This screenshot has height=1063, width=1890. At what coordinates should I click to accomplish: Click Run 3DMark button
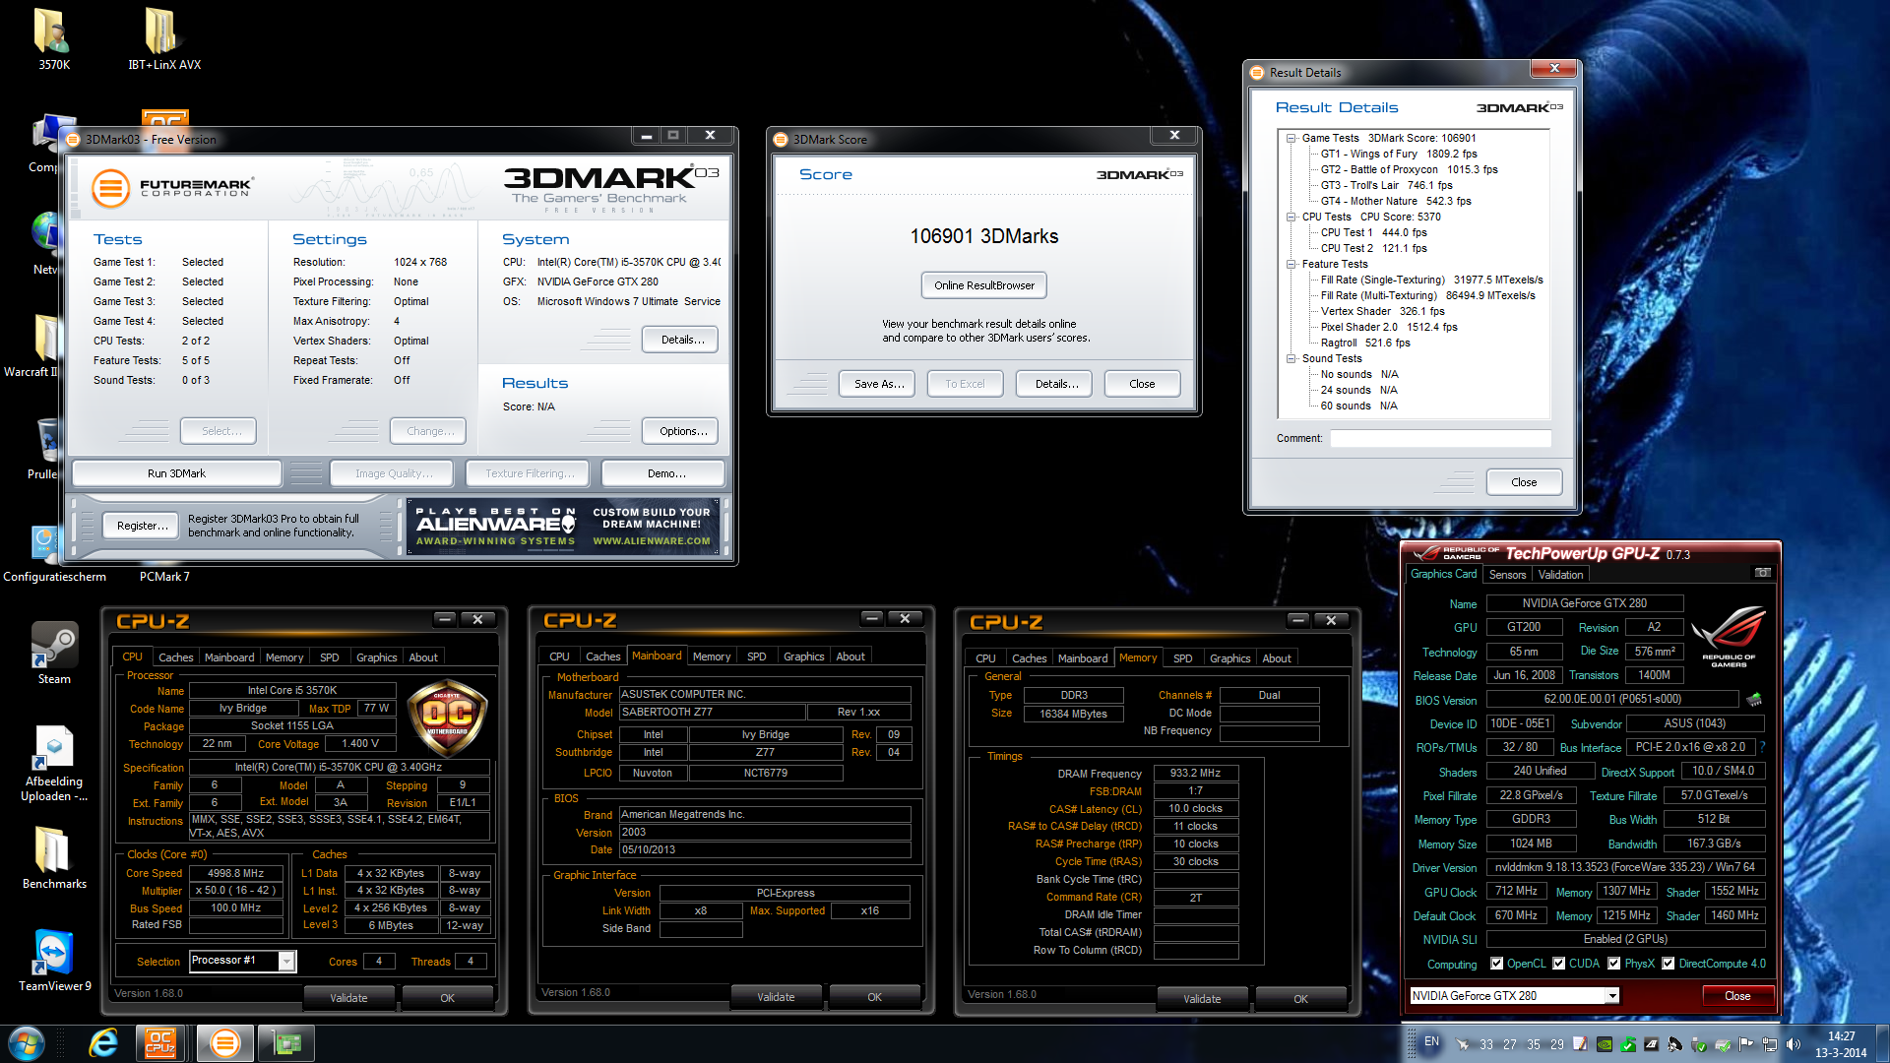coord(176,473)
